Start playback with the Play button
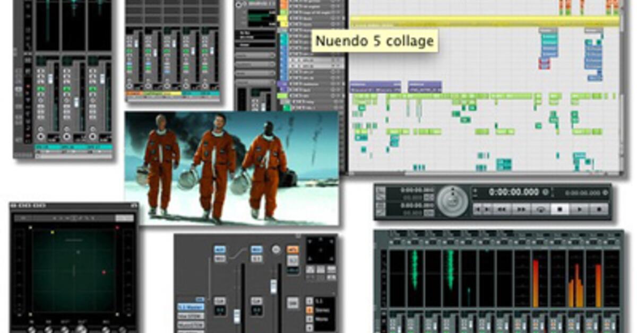The image size is (637, 333). coord(579,209)
